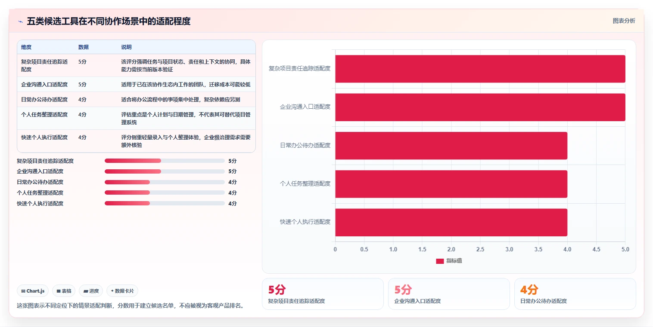Click the 日常办公待办适配度 progress bar
This screenshot has width=653, height=327.
(x=165, y=182)
